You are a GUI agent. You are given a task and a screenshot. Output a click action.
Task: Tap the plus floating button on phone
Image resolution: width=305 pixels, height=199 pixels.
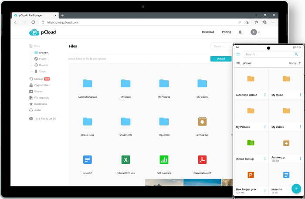(x=296, y=189)
